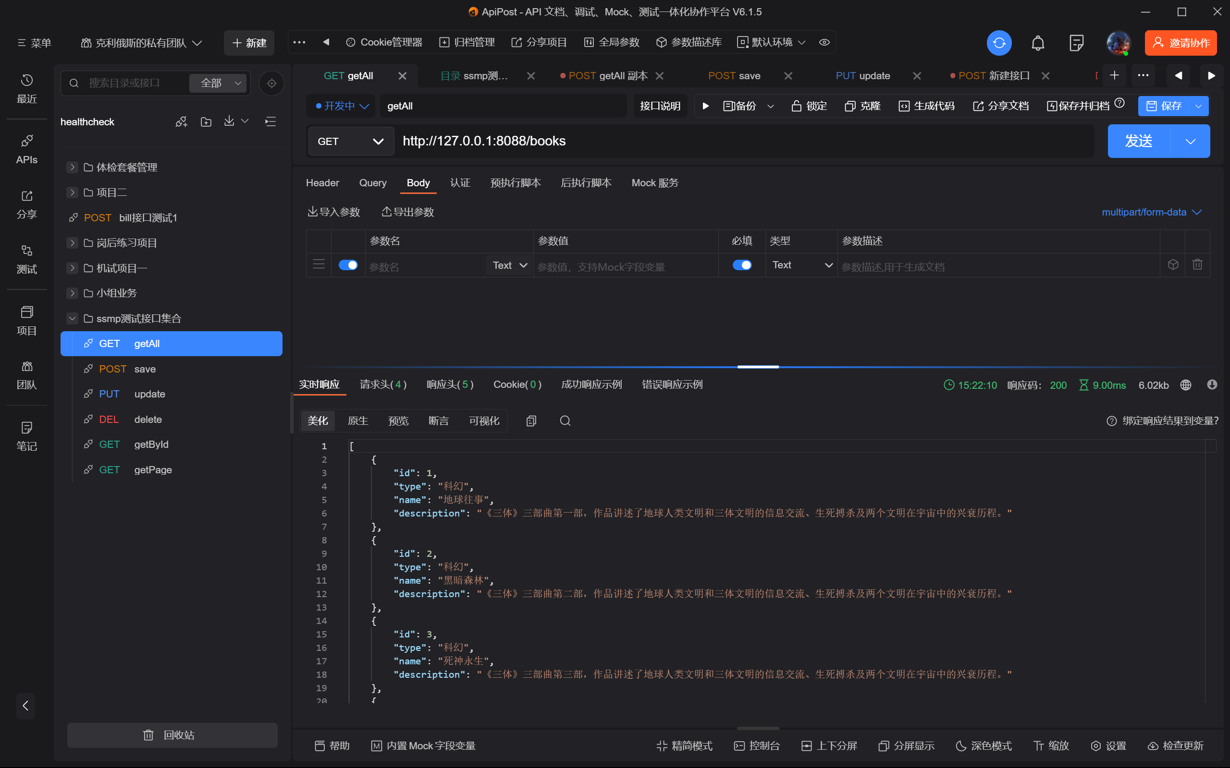The height and width of the screenshot is (768, 1230).
Task: Open the 响应头(5) response tab
Action: [450, 384]
